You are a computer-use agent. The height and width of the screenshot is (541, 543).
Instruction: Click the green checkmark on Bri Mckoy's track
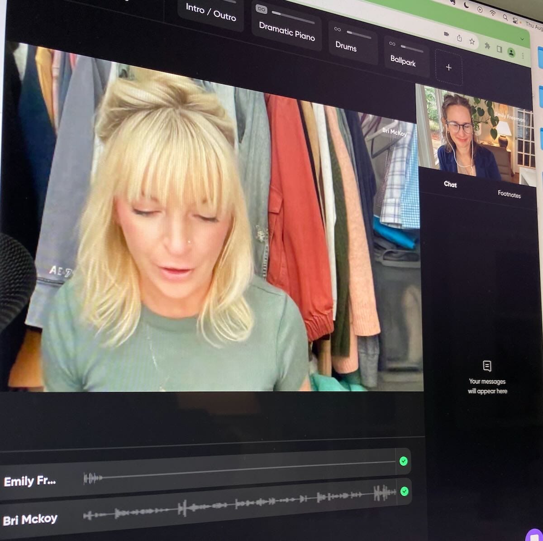coord(405,491)
